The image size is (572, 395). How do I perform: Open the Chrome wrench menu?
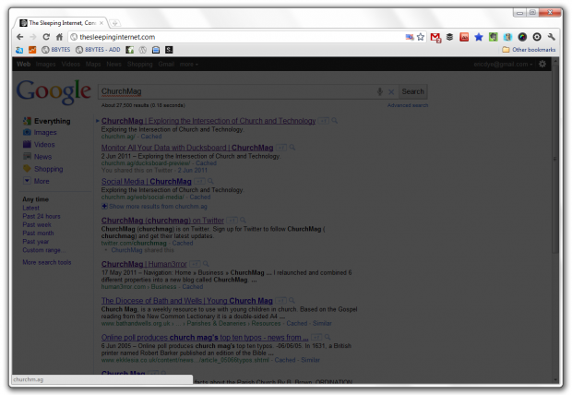tap(551, 37)
